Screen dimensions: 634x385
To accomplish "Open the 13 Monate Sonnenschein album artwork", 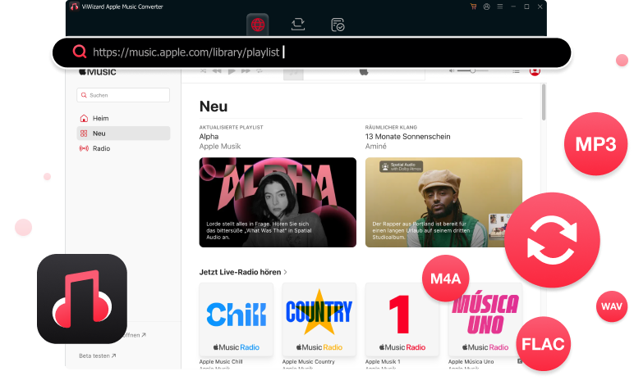I will pyautogui.click(x=443, y=202).
